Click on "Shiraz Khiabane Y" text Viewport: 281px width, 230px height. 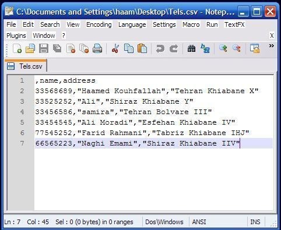(x=149, y=101)
